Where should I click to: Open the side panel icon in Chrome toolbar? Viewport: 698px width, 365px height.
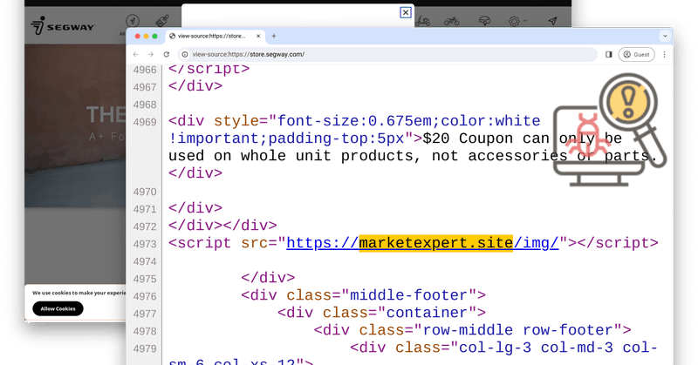point(608,54)
